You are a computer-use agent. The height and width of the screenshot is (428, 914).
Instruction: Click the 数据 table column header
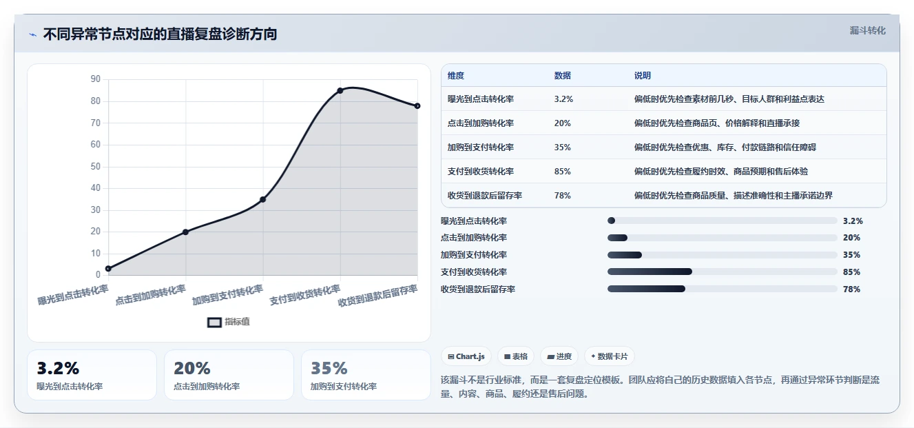pyautogui.click(x=563, y=76)
